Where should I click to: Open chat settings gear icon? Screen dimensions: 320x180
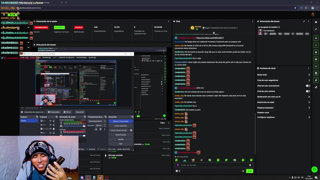point(243,171)
